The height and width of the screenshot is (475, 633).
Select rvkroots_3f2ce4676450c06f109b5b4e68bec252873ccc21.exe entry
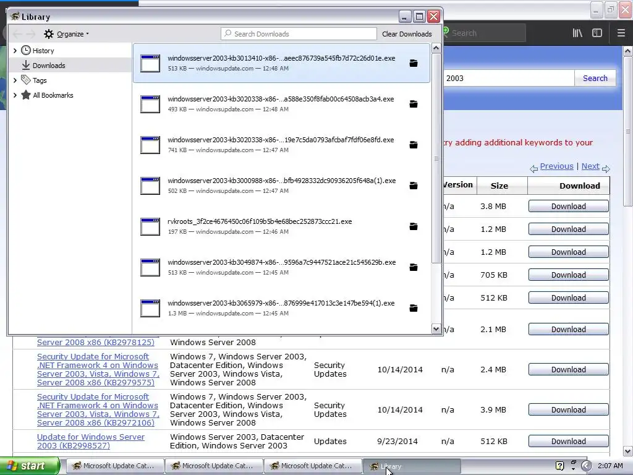pos(281,226)
